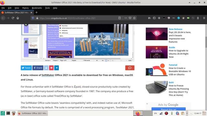Open the downloads panel
Viewport: 207px width, 116px height.
point(198,18)
